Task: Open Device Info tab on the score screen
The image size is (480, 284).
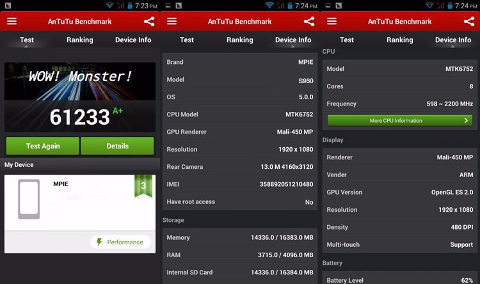Action: point(133,40)
